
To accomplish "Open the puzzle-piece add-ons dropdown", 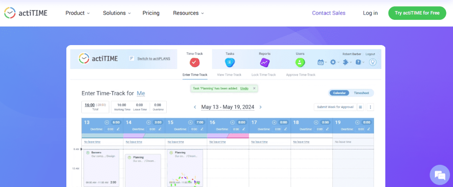I will pos(347,62).
